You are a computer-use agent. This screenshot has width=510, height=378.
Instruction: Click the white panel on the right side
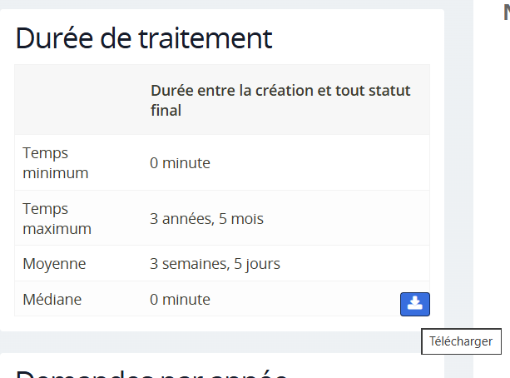click(x=493, y=167)
